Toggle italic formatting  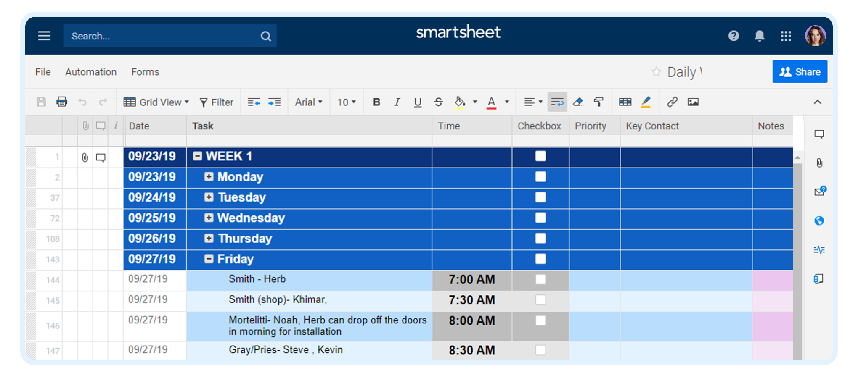(x=397, y=102)
